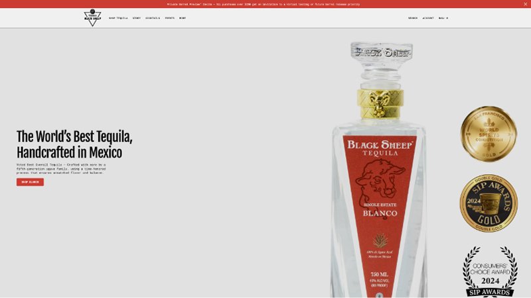The width and height of the screenshot is (531, 298).
Task: Go to the Account page
Action: point(428,18)
